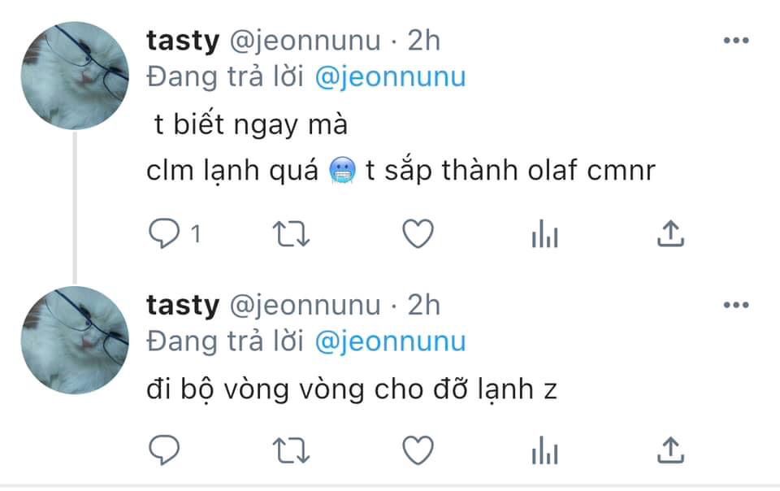
Task: Click the cat avatar on the first tweet
Action: [x=75, y=76]
